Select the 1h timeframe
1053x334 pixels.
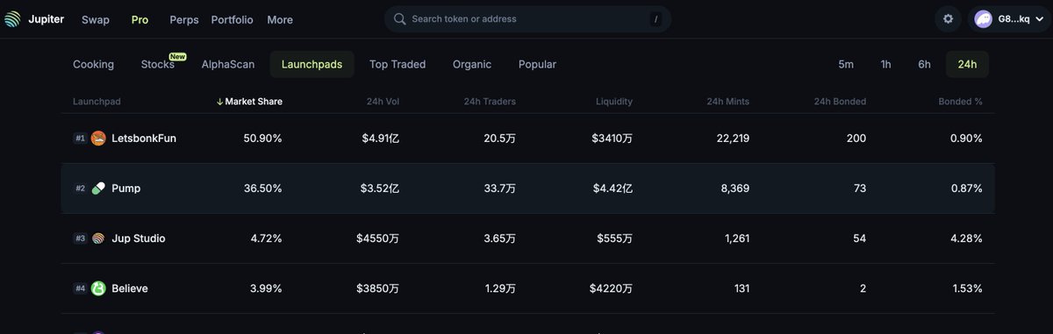click(x=886, y=64)
